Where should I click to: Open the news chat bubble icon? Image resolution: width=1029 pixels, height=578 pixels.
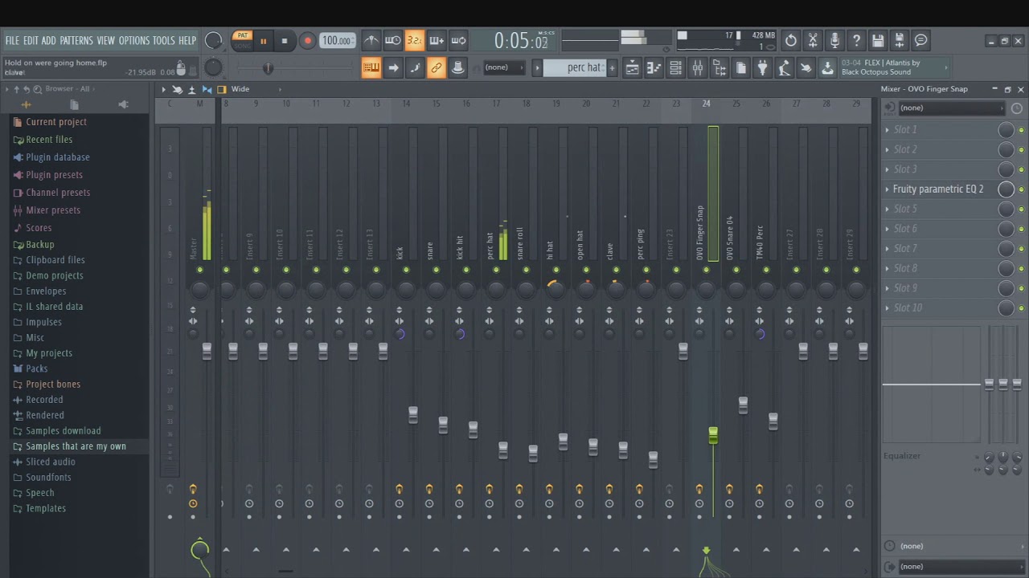[921, 40]
